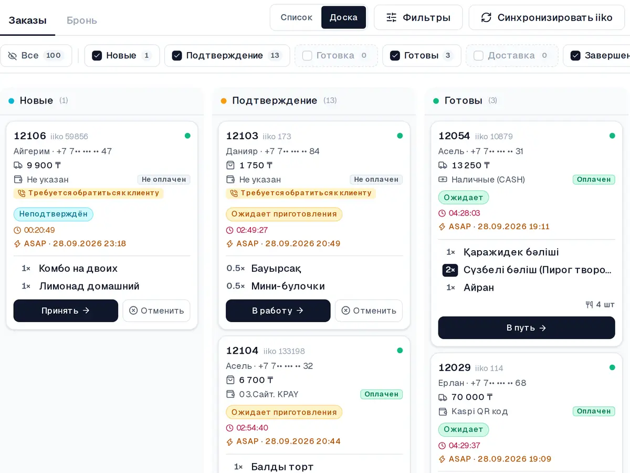Select the Доска view

point(343,17)
